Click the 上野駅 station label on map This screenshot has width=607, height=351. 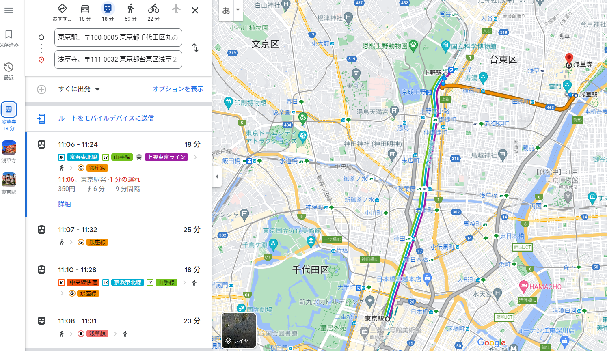tap(433, 73)
